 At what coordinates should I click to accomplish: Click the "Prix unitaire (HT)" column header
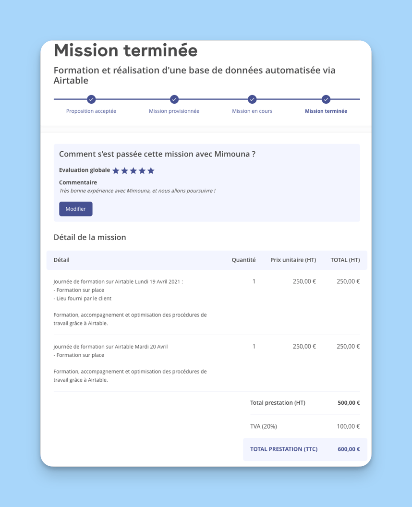[x=293, y=260]
